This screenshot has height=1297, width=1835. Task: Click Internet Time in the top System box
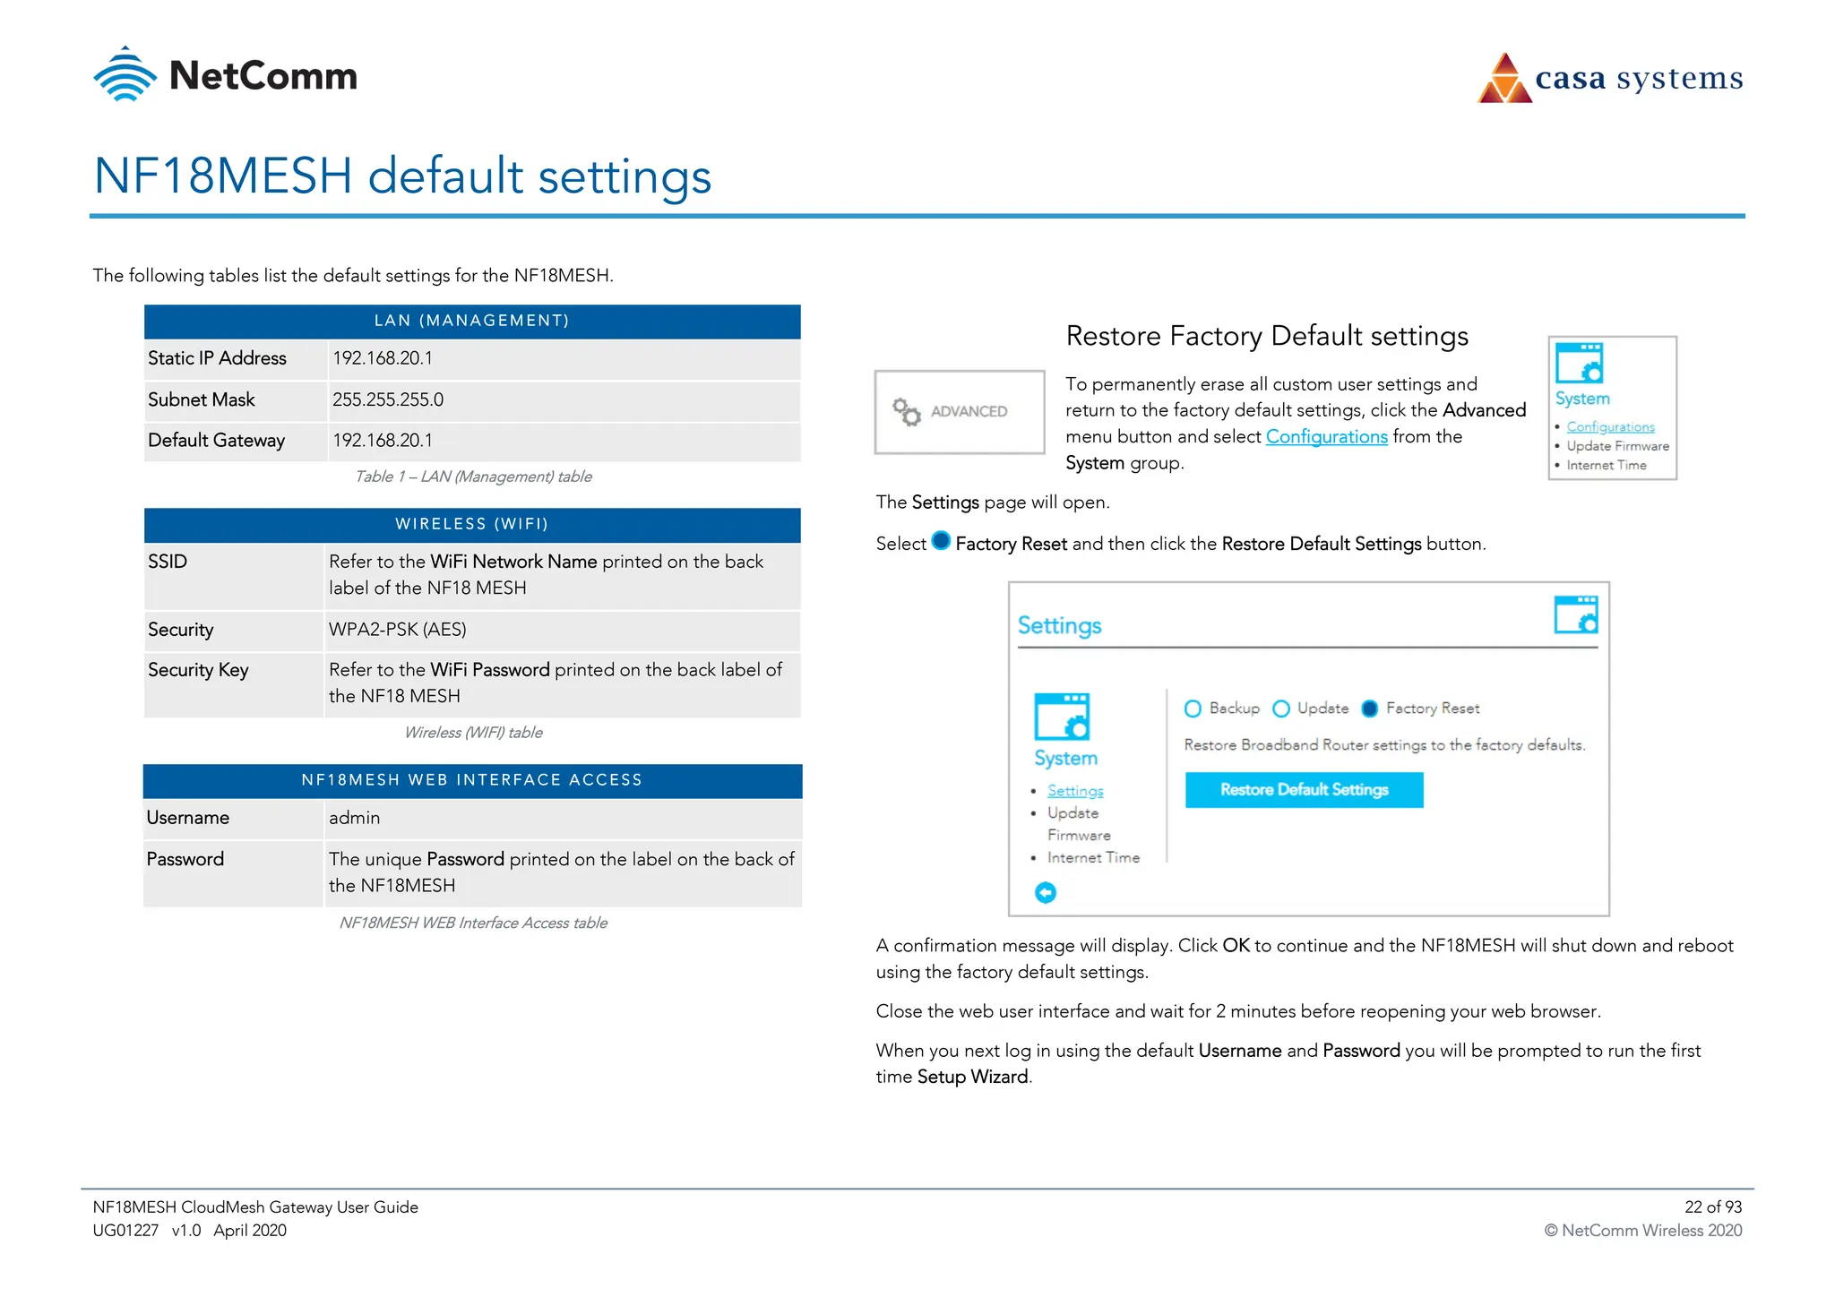click(x=1606, y=466)
